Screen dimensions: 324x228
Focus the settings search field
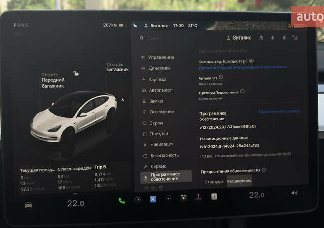coord(182,39)
